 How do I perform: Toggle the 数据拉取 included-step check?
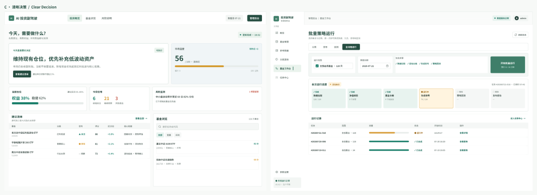point(400,64)
